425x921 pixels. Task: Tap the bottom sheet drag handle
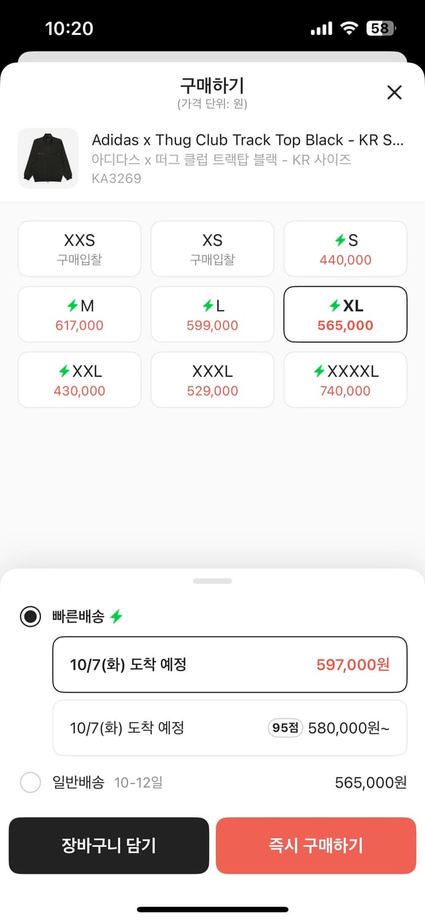[x=212, y=581]
